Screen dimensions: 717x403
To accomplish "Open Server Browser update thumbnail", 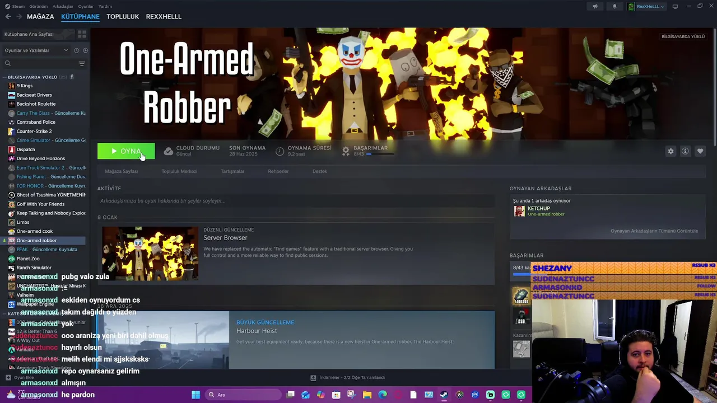I will pos(150,254).
